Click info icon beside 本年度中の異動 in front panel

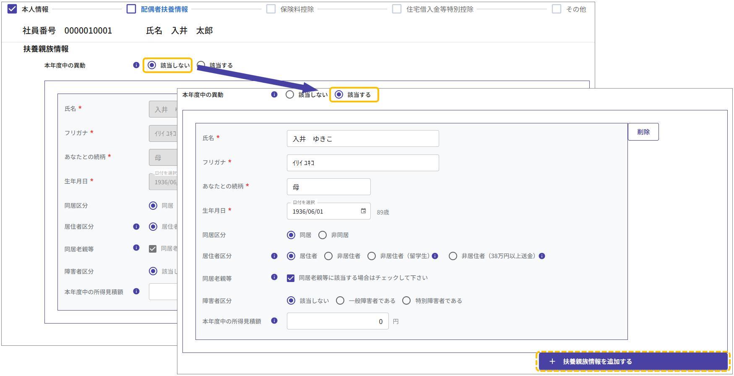point(274,94)
